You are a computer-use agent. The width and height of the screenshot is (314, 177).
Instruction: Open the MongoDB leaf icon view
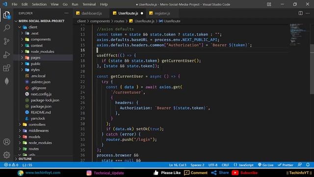(6, 81)
